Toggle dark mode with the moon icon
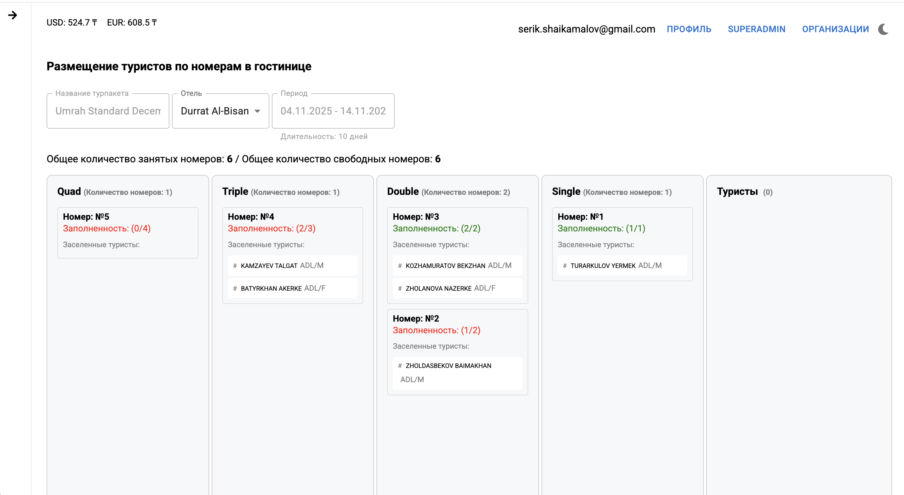904x495 pixels. click(x=883, y=29)
